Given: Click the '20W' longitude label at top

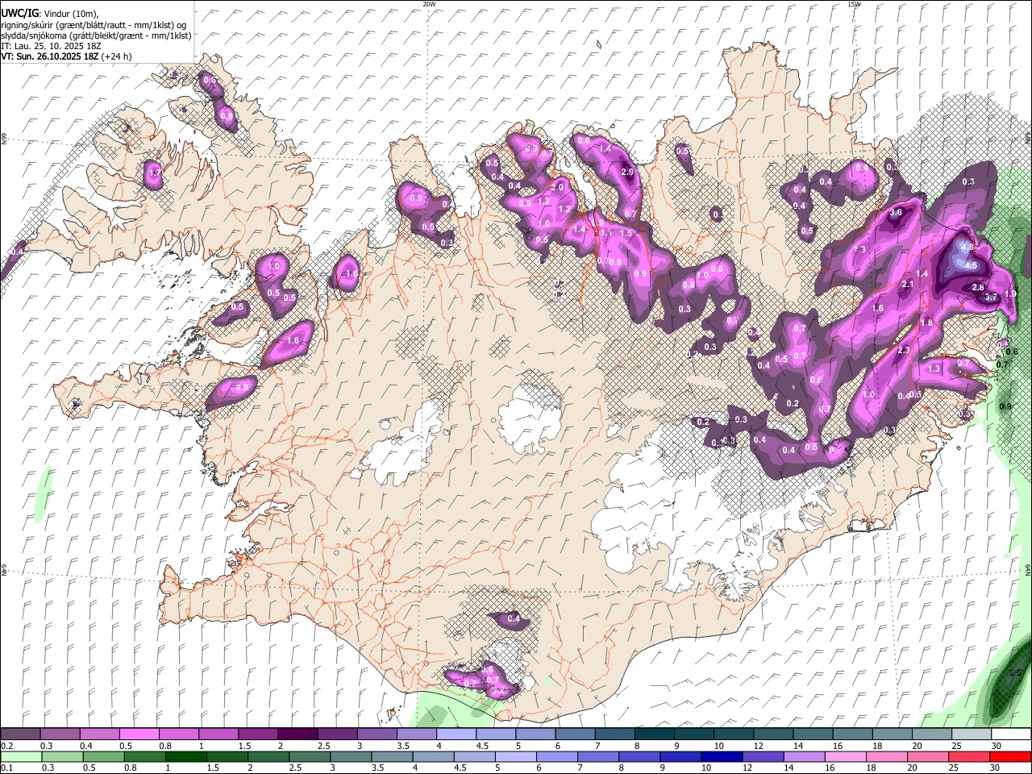Looking at the screenshot, I should 429,4.
